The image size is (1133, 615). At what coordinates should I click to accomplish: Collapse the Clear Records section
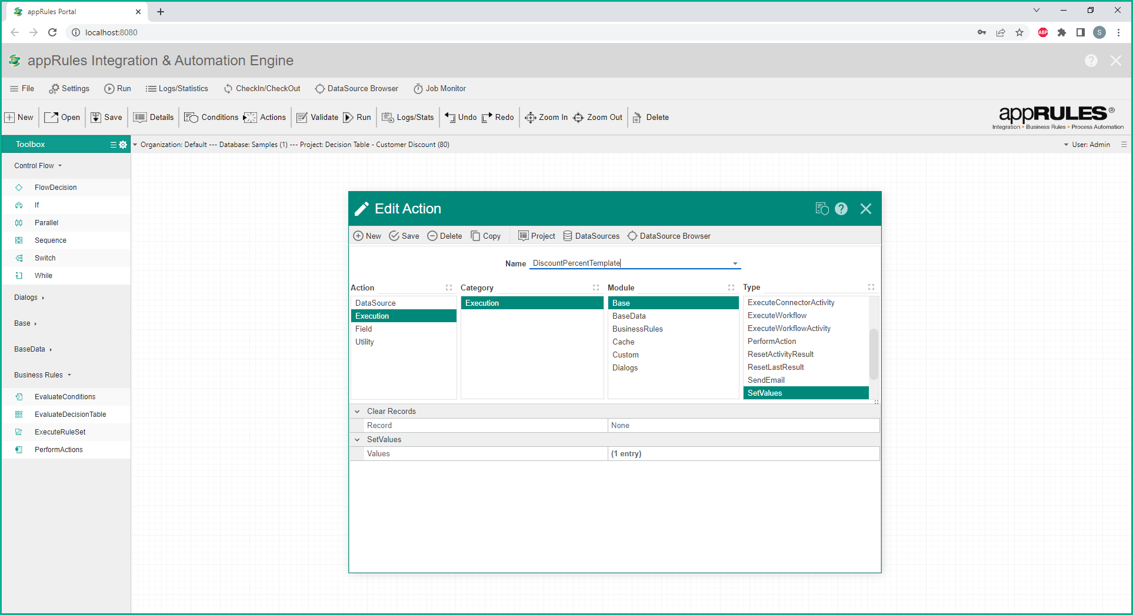(x=357, y=412)
